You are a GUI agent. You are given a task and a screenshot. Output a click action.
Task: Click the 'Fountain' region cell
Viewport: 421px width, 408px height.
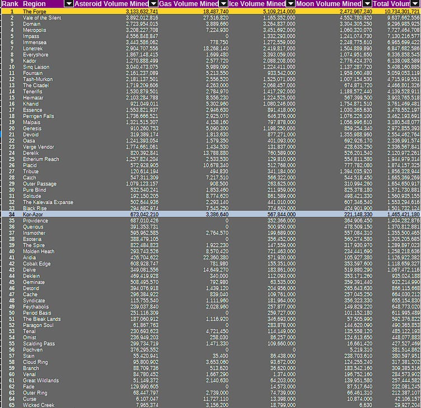(32, 73)
